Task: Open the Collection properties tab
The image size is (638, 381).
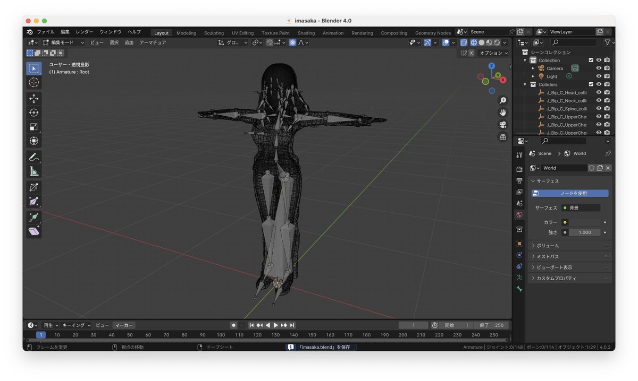Action: tap(519, 229)
